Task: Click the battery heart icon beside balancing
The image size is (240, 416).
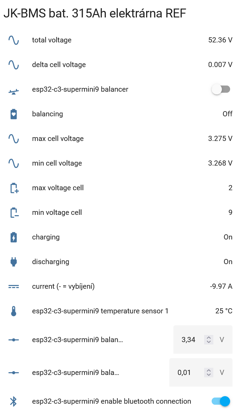Action: coord(14,114)
